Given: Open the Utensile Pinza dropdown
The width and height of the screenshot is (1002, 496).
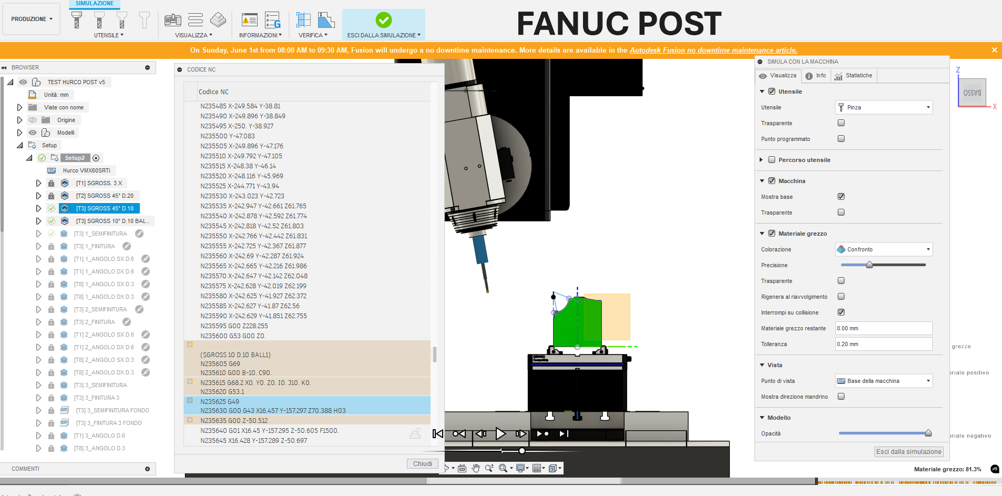Looking at the screenshot, I should [884, 107].
